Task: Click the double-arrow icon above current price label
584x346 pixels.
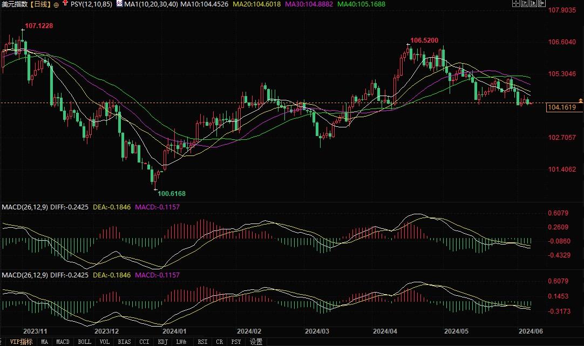Action: pos(580,100)
